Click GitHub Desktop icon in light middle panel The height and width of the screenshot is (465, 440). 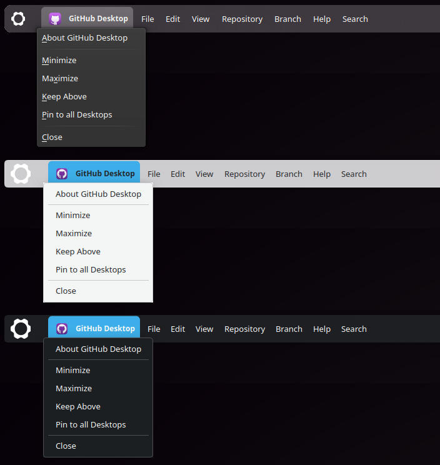pos(62,174)
